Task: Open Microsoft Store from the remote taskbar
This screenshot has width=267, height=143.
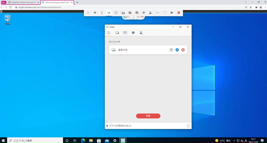Action: click(99, 141)
